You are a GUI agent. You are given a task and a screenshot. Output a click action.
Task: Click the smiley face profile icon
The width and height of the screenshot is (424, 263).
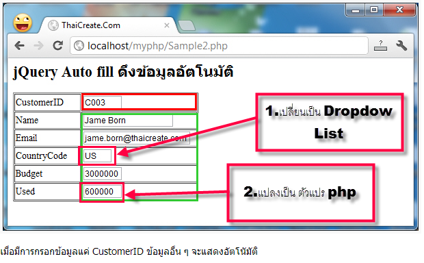23,23
